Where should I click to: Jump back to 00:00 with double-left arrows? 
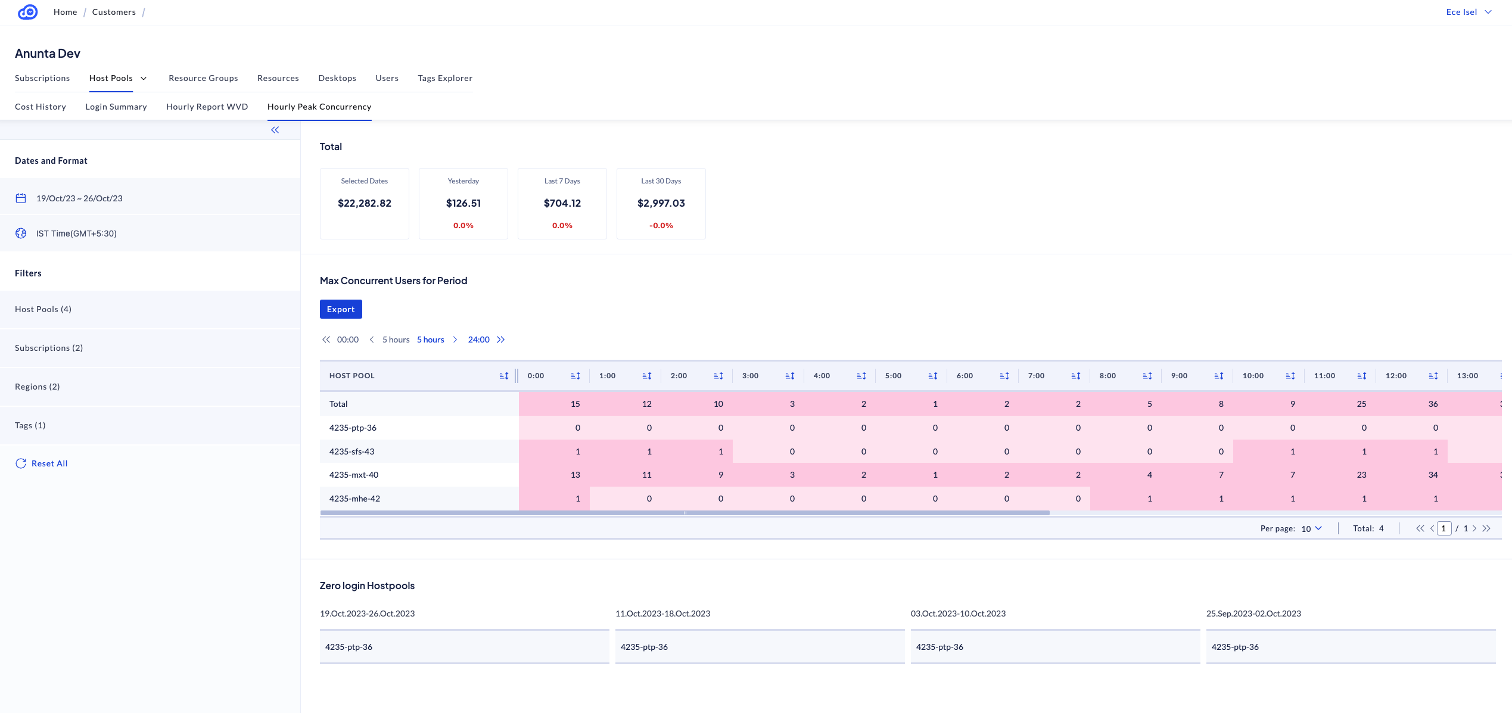(x=326, y=340)
